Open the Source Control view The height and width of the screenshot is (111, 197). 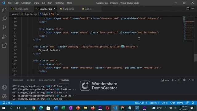tap(4, 28)
